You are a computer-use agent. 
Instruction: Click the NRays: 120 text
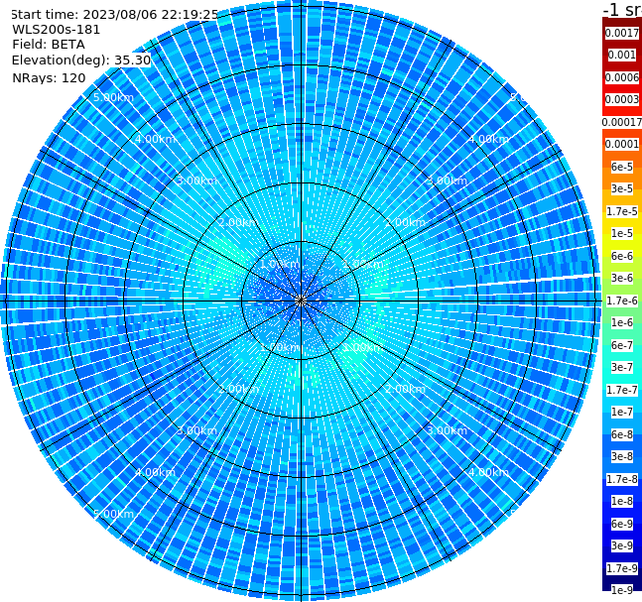coord(49,77)
